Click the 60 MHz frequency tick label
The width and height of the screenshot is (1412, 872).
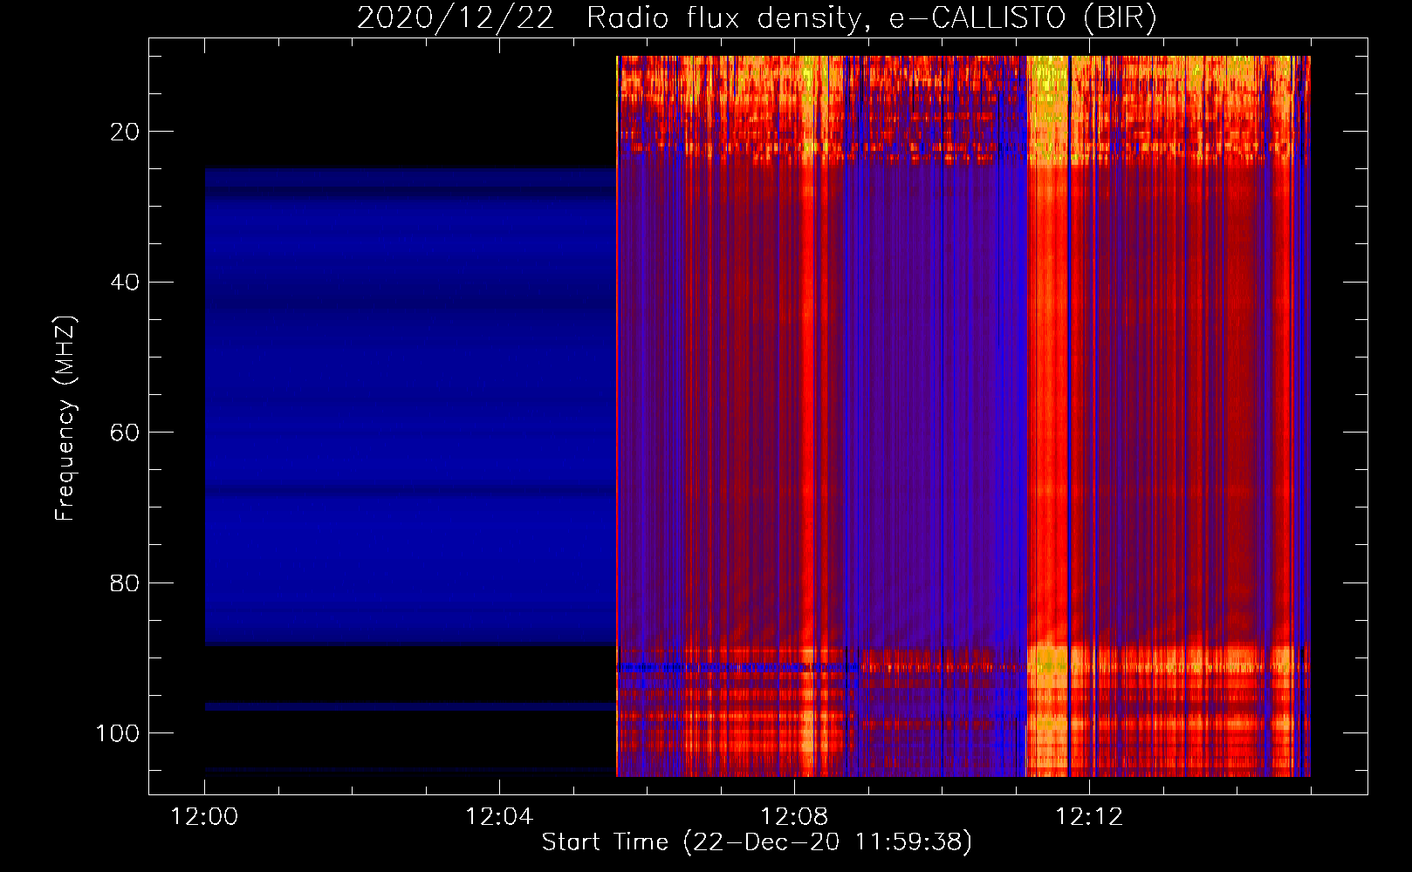click(x=125, y=433)
